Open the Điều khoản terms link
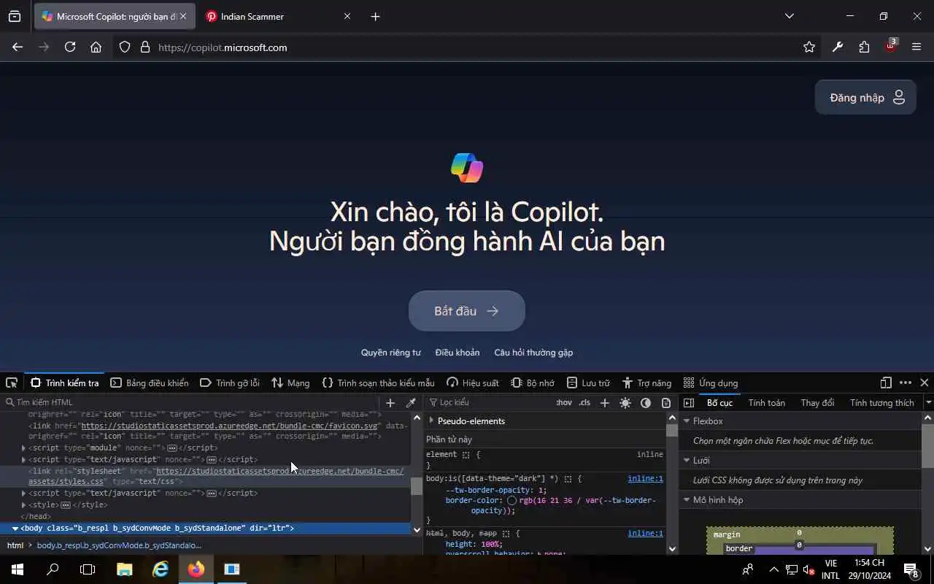The width and height of the screenshot is (934, 584). (x=458, y=353)
